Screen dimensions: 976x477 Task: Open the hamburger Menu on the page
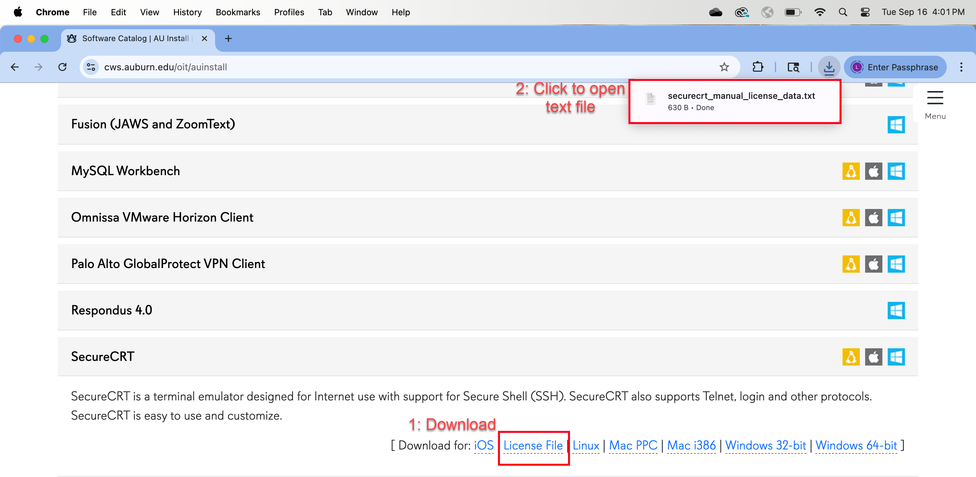pyautogui.click(x=935, y=105)
